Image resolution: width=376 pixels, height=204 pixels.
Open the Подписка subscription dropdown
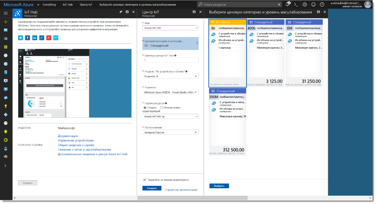[x=170, y=92]
